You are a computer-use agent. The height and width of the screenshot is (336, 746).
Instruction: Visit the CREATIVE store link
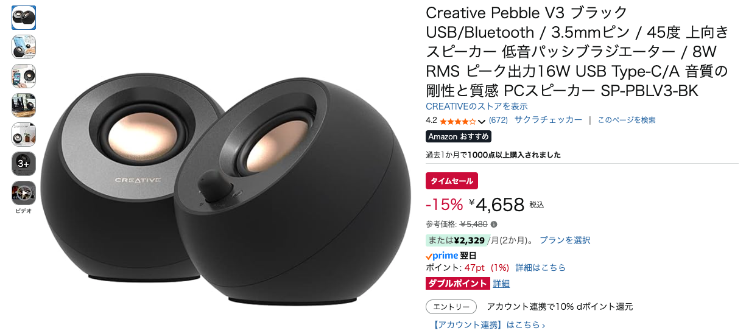point(477,107)
